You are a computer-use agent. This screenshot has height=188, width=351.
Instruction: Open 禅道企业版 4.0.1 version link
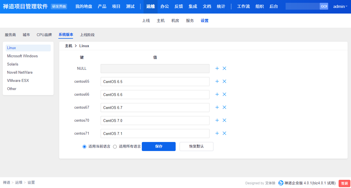click(310, 183)
